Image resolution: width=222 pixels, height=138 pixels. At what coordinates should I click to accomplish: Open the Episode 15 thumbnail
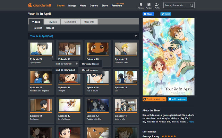coord(126,77)
